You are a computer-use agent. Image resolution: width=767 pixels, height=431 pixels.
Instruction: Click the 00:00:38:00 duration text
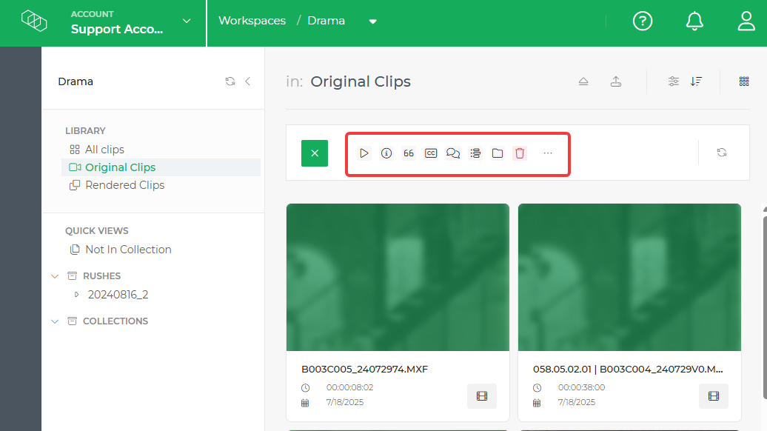(x=582, y=387)
